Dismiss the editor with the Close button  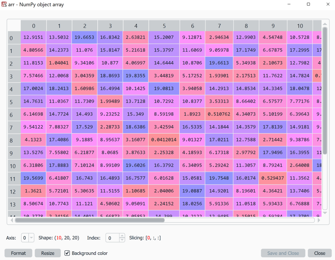pyautogui.click(x=319, y=253)
